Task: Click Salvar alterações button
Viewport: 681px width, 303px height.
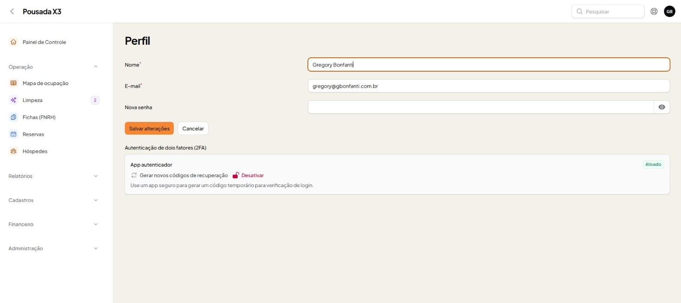Action: (x=149, y=128)
